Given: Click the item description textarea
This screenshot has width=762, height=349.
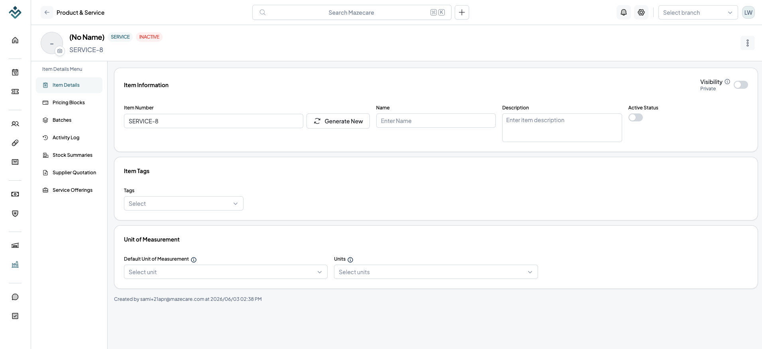Looking at the screenshot, I should (x=562, y=128).
